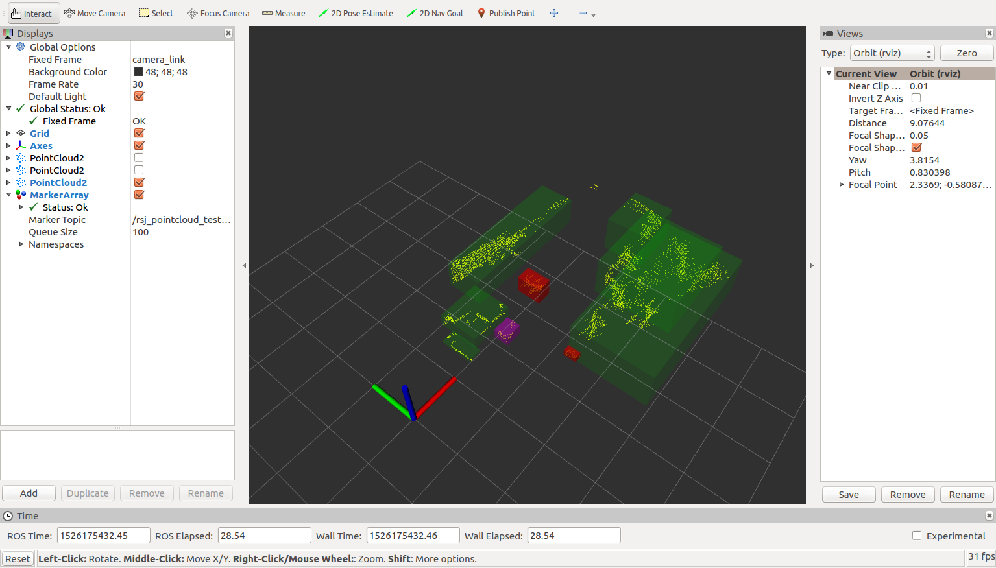Click the Duplicate button
This screenshot has height=568, width=996.
click(x=88, y=493)
